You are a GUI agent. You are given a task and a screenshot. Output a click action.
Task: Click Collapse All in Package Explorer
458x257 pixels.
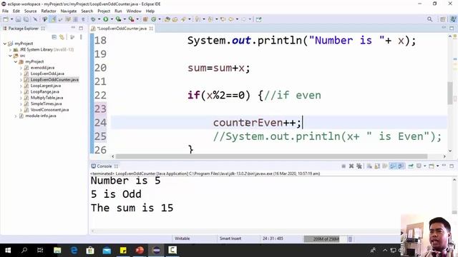[x=54, y=37]
